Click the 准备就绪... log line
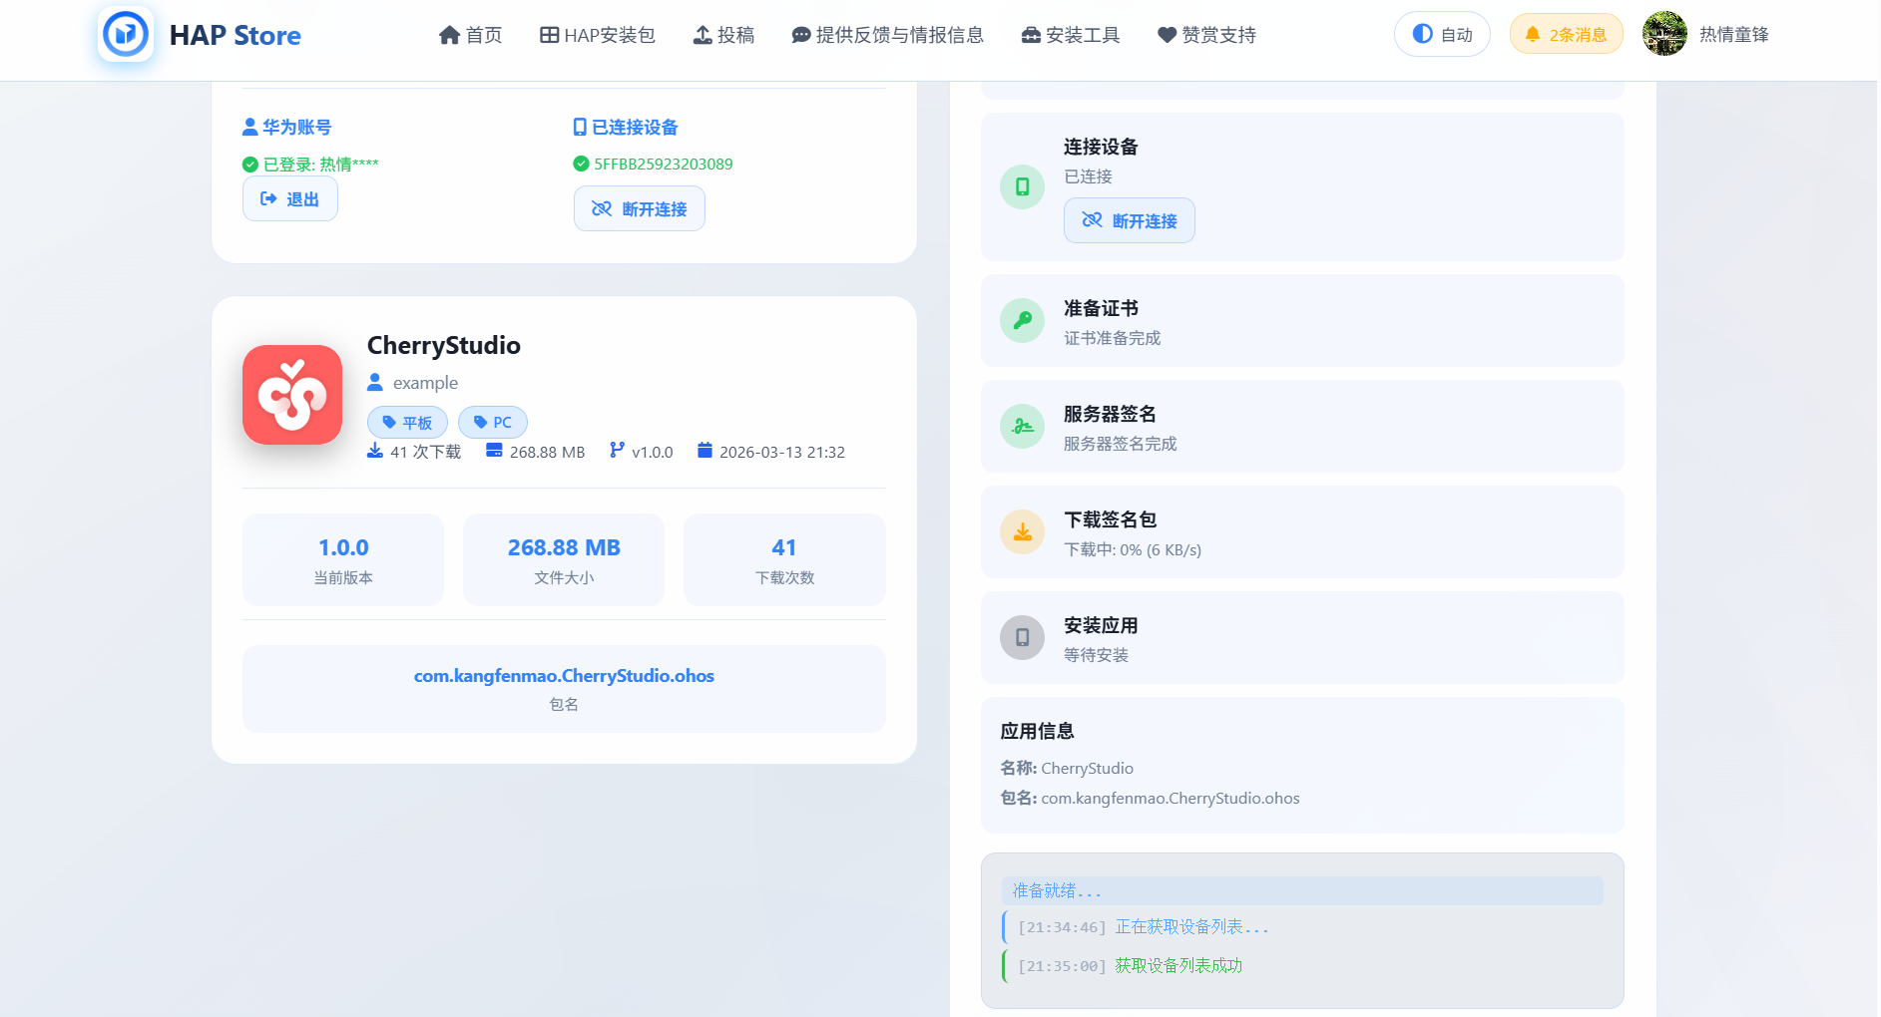1881x1017 pixels. point(1302,890)
